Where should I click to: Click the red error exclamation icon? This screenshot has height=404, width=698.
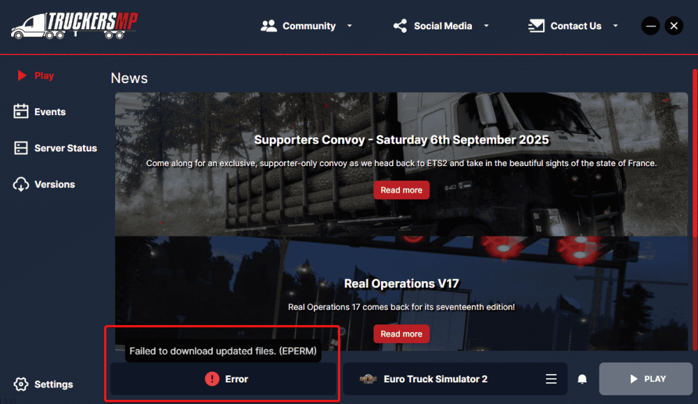pos(212,379)
